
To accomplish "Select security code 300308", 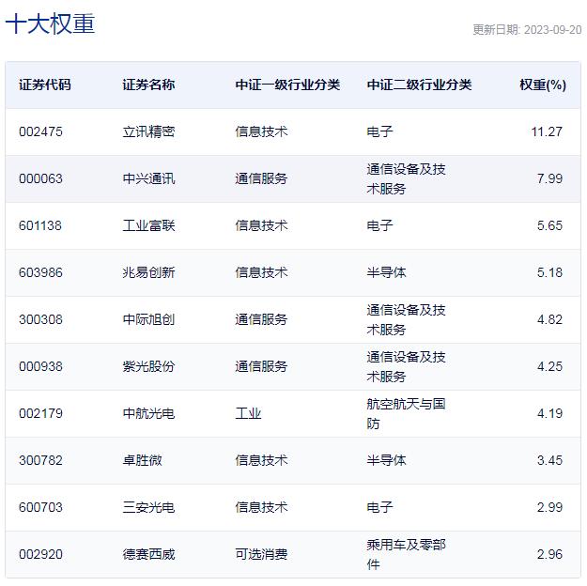I will pos(40,320).
